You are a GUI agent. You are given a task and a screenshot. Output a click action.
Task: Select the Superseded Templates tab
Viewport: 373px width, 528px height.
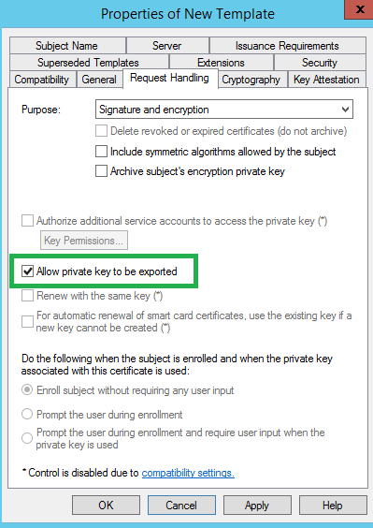(89, 63)
